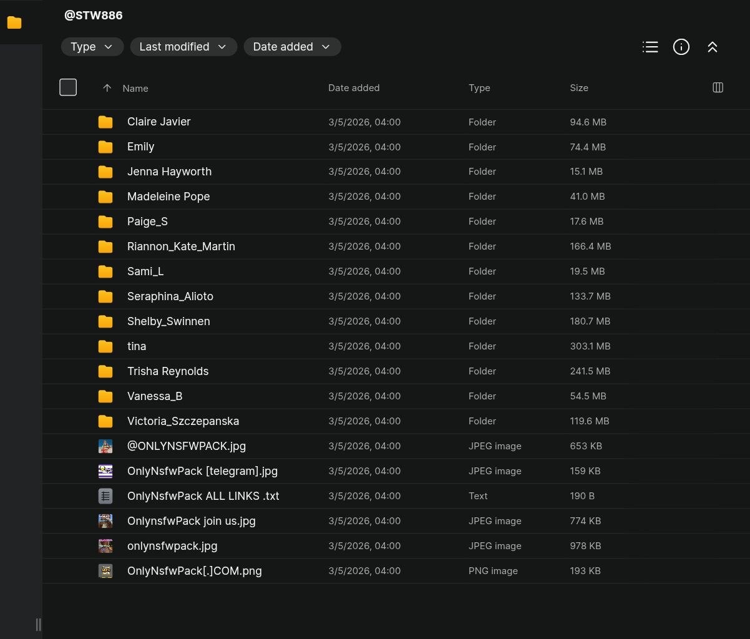Click the sidebar resize handle

[x=38, y=624]
